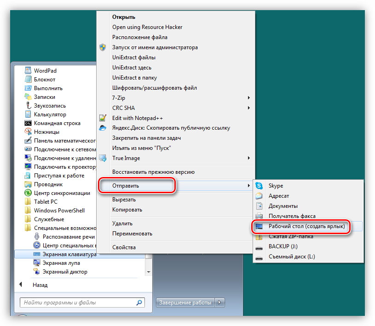Expand the 7-Zip submenu arrow
Screen dimensions: 375x326
pos(249,98)
